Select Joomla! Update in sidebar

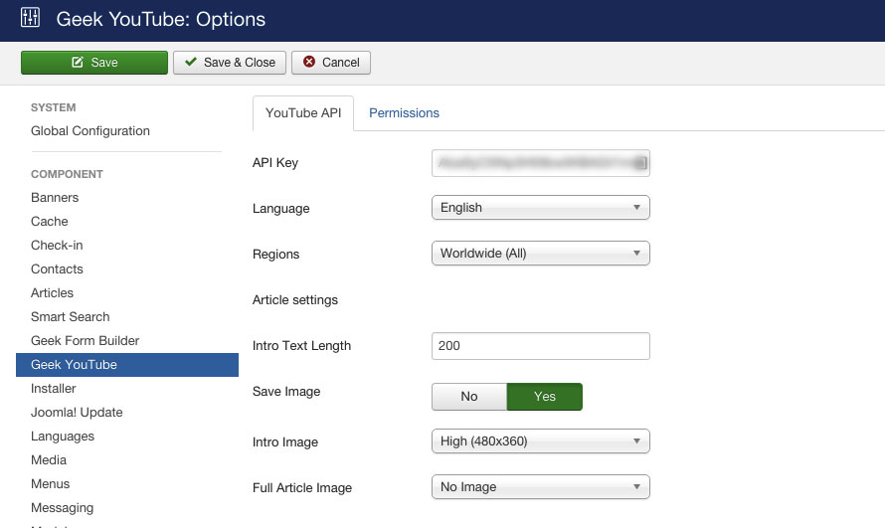pos(77,413)
